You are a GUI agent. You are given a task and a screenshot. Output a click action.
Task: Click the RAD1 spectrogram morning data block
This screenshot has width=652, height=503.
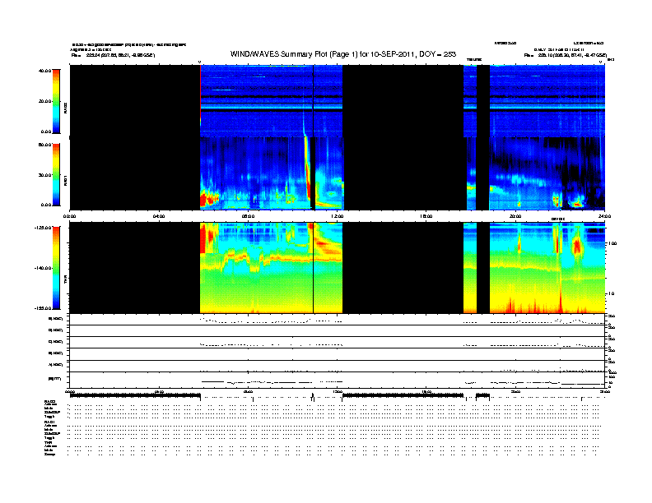(271, 173)
